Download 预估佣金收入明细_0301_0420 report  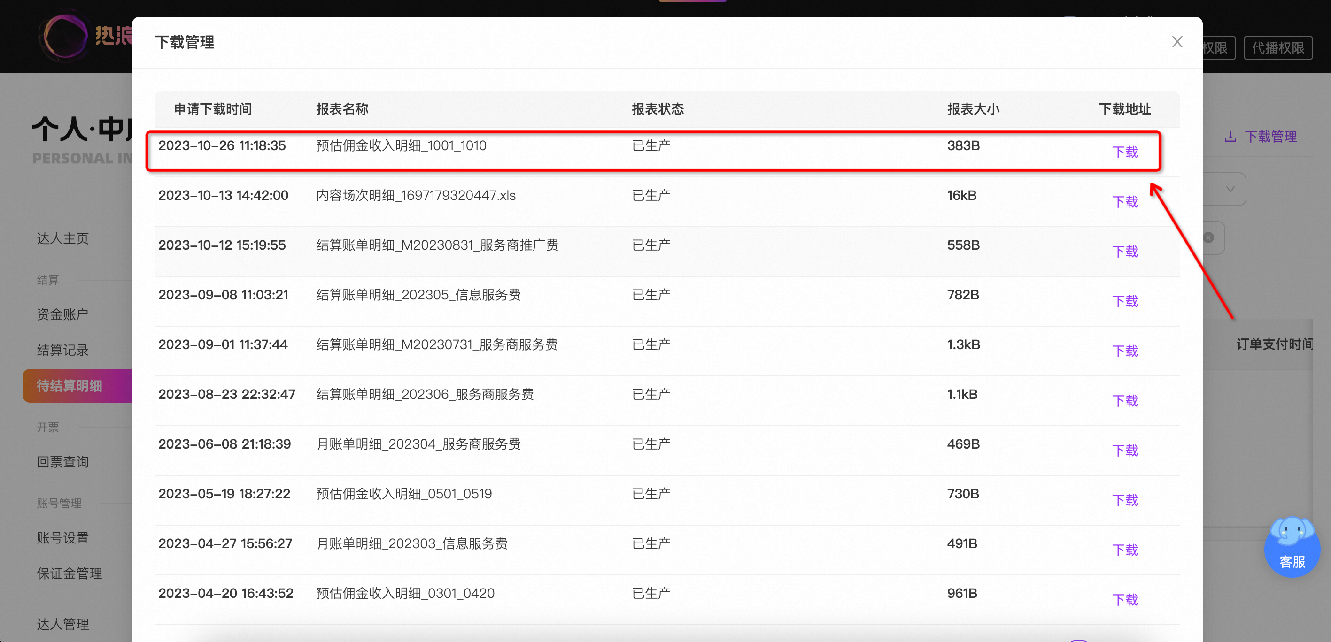pyautogui.click(x=1125, y=600)
